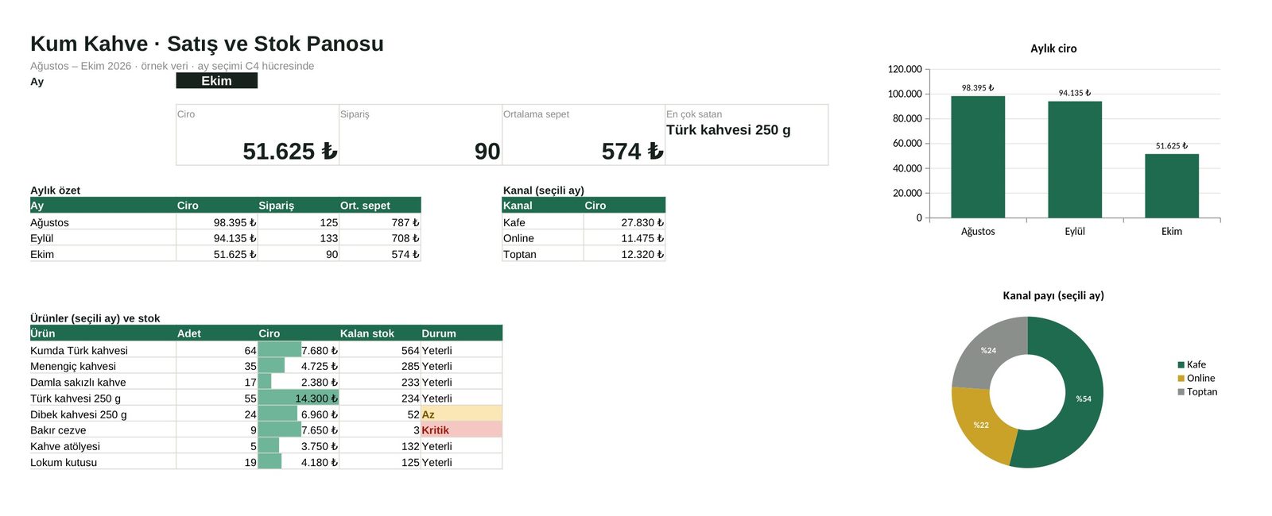1272x516 pixels.
Task: Click the Ciro KPI value 51.625 ₺
Action: (x=289, y=151)
